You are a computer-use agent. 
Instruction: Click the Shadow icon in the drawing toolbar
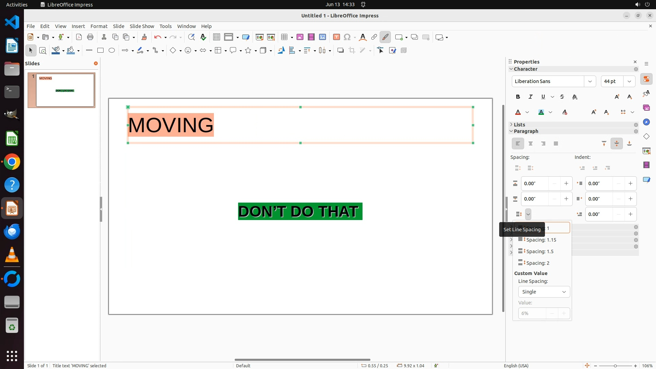pyautogui.click(x=340, y=51)
